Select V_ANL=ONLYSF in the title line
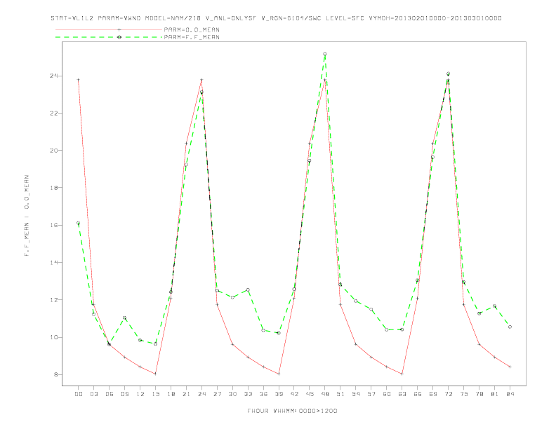The height and width of the screenshot is (429, 556). click(231, 18)
